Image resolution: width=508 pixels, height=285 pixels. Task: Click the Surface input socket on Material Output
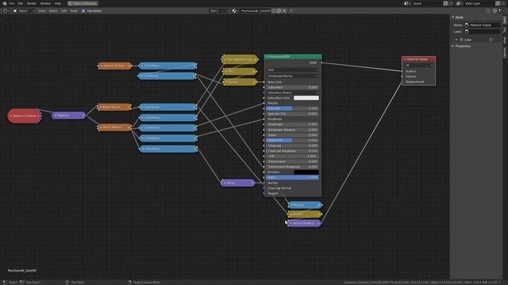(402, 71)
